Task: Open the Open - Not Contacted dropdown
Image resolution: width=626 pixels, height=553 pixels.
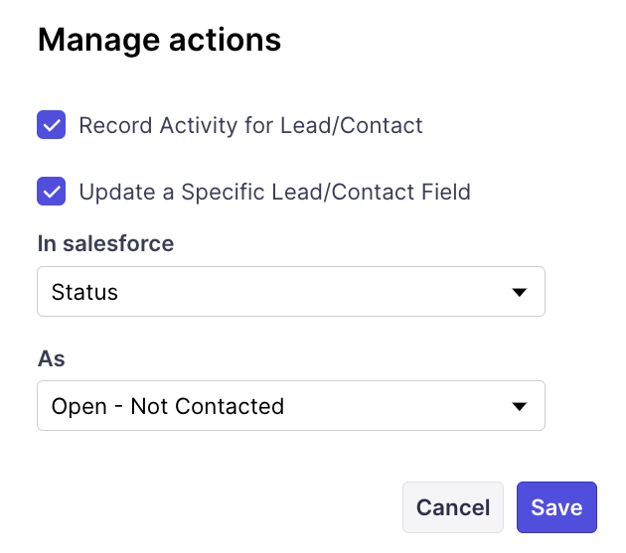Action: click(290, 406)
